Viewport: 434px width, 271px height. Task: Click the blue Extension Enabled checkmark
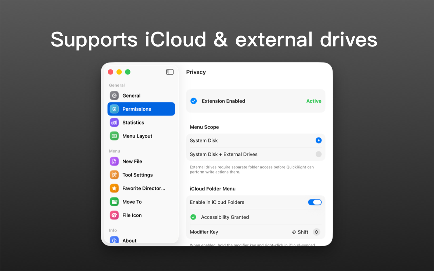(194, 101)
